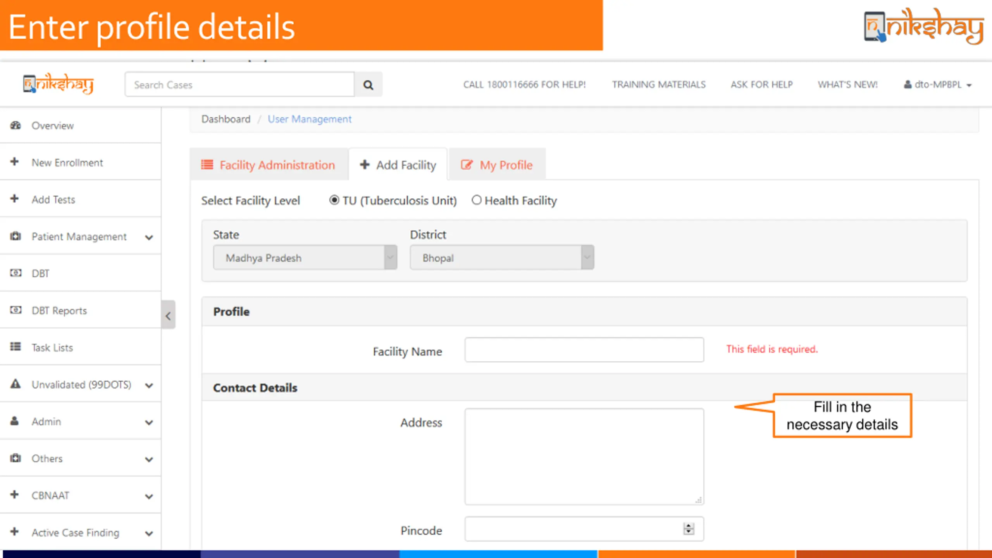Open DBT in the sidebar
Image resolution: width=992 pixels, height=558 pixels.
(81, 273)
